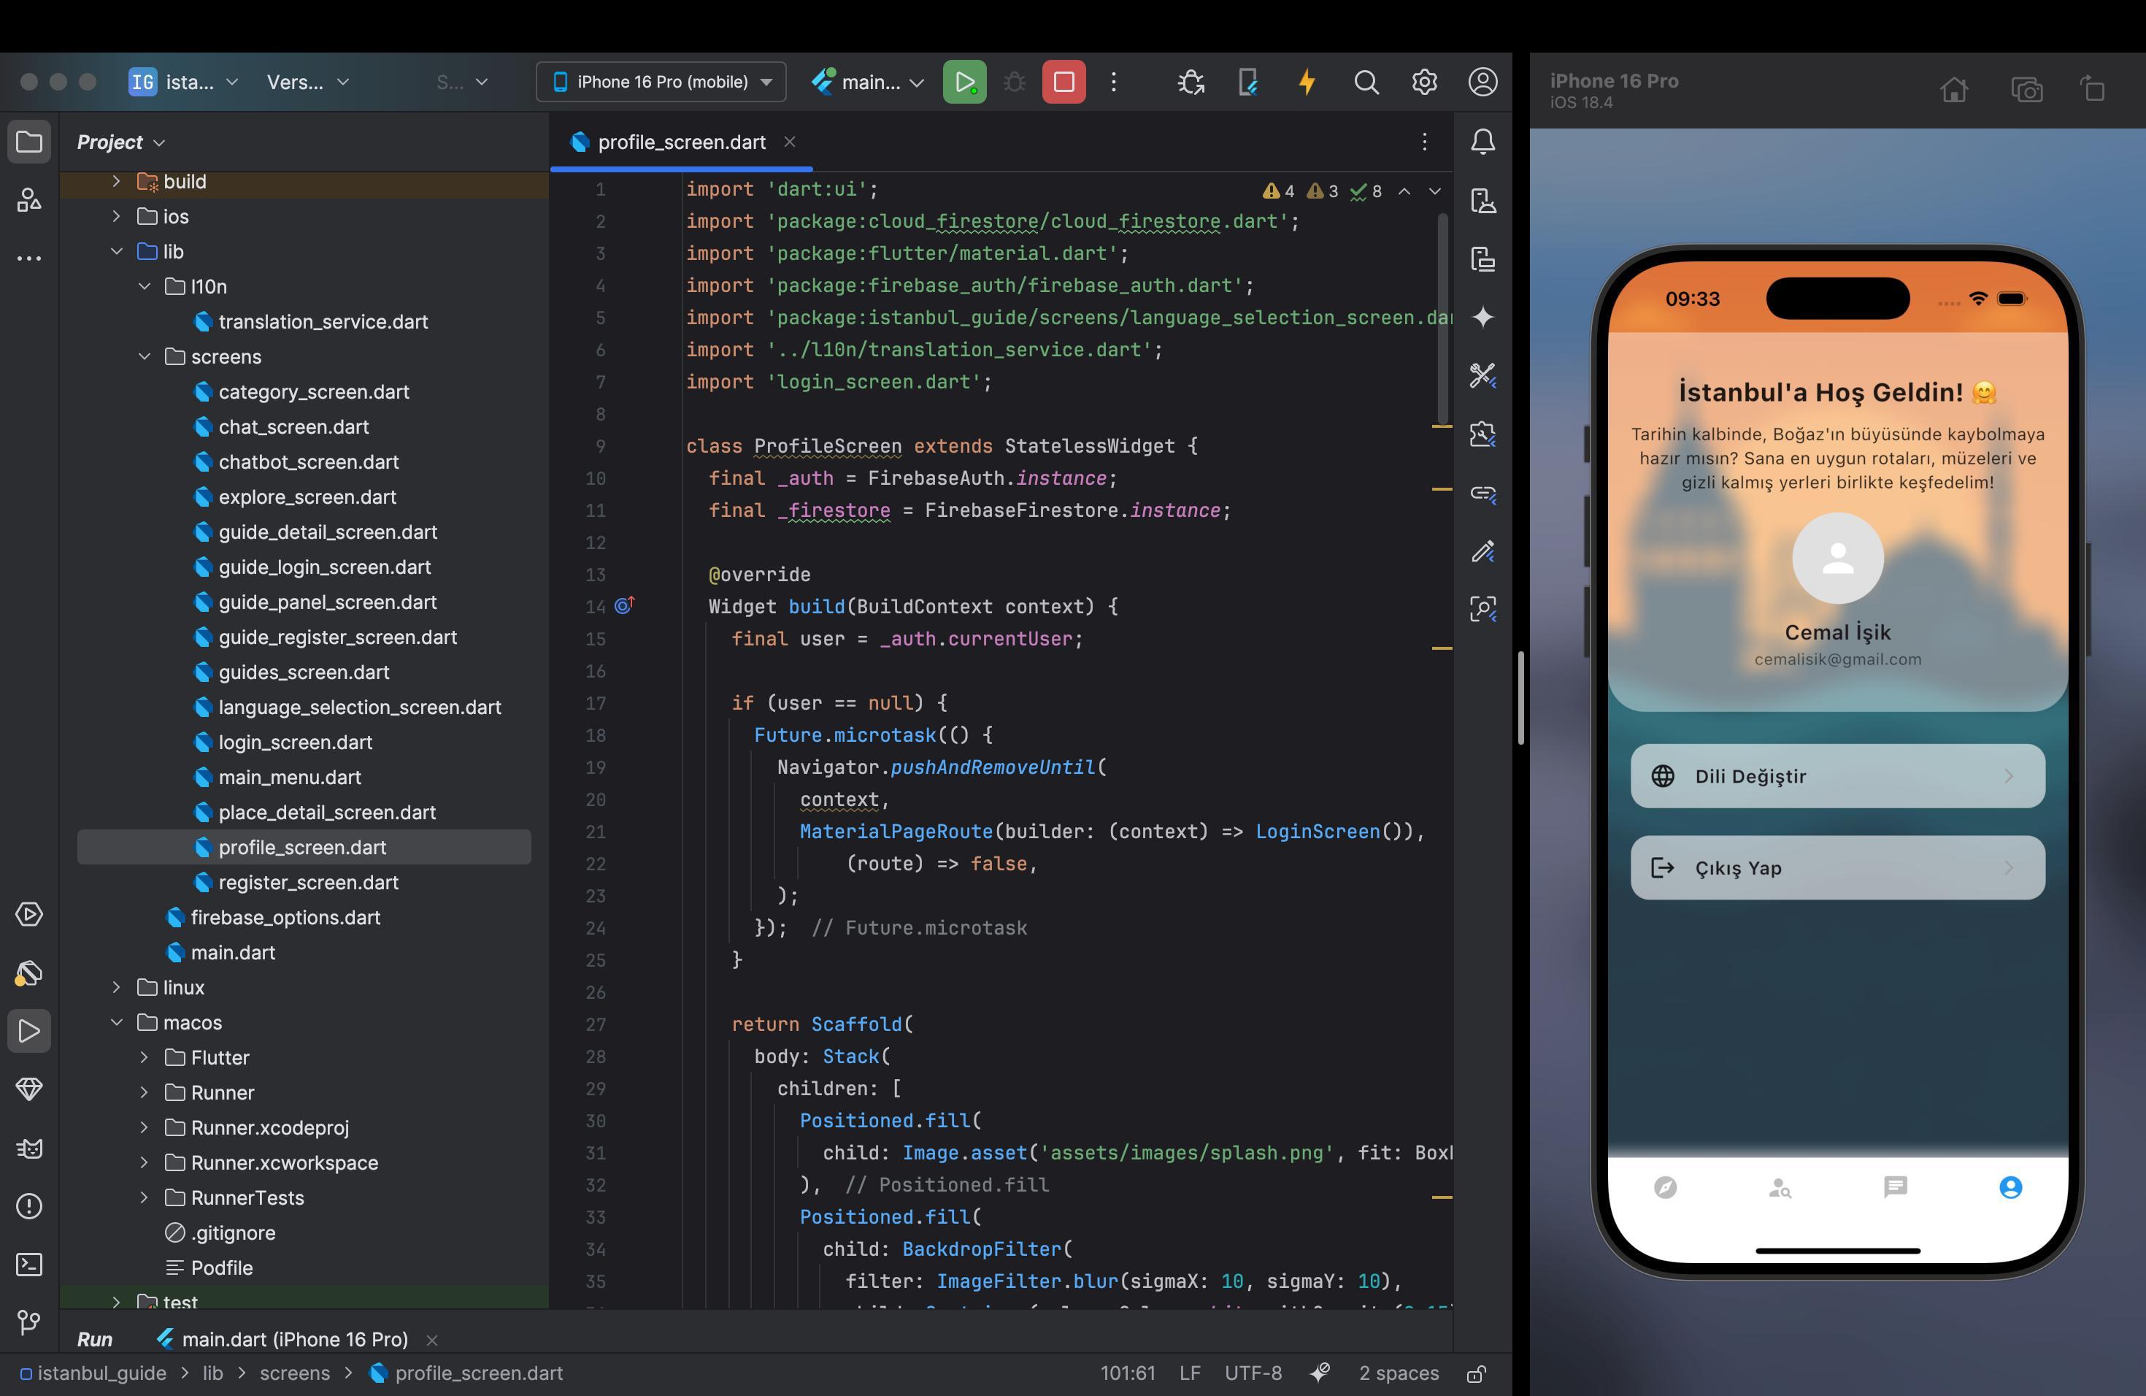The height and width of the screenshot is (1396, 2146).
Task: Open Notifications bell icon
Action: 1483,142
